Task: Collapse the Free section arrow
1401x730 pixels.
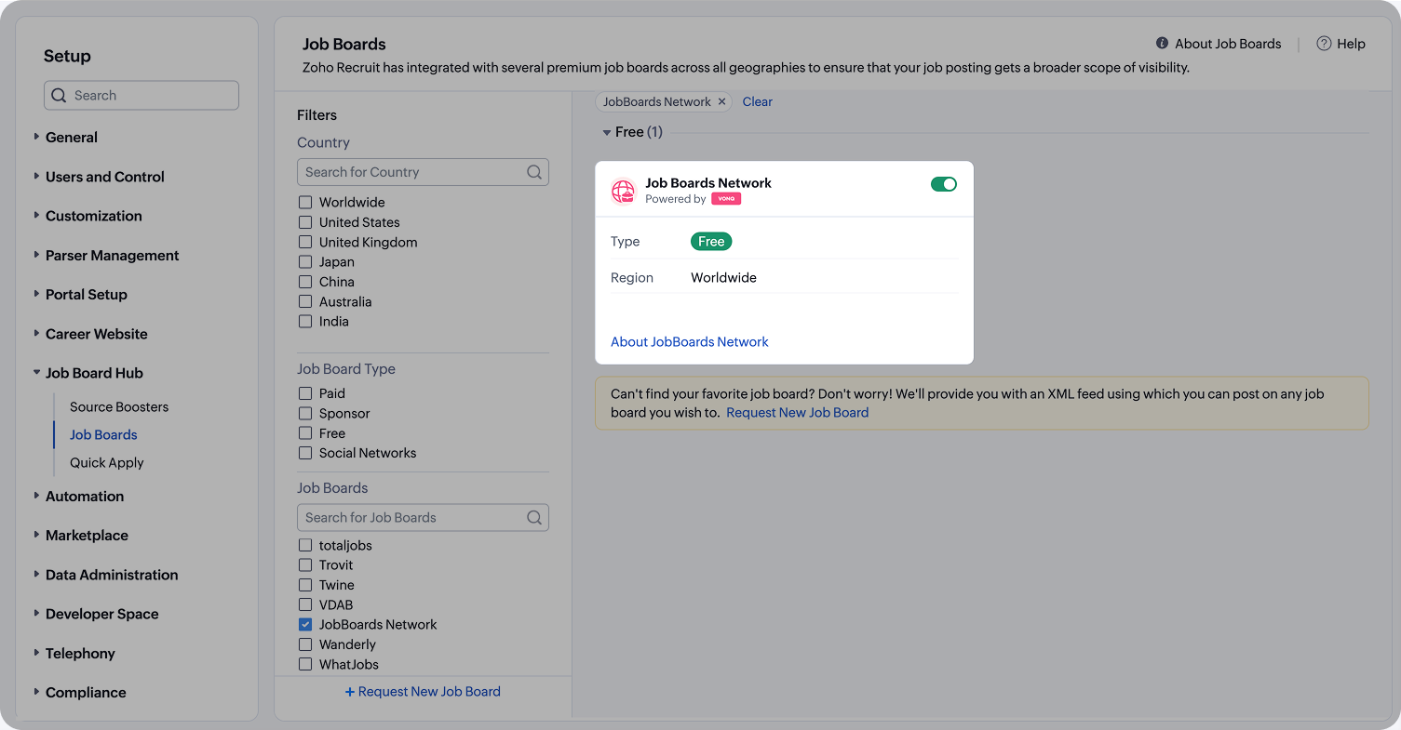Action: pos(607,133)
